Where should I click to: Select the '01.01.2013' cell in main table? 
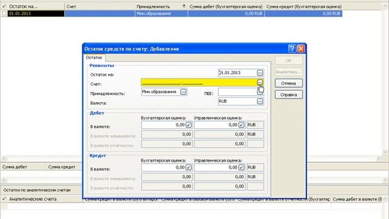pos(36,13)
